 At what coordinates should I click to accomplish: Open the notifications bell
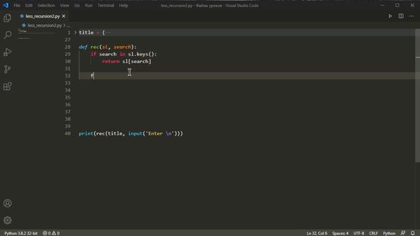pyautogui.click(x=413, y=233)
